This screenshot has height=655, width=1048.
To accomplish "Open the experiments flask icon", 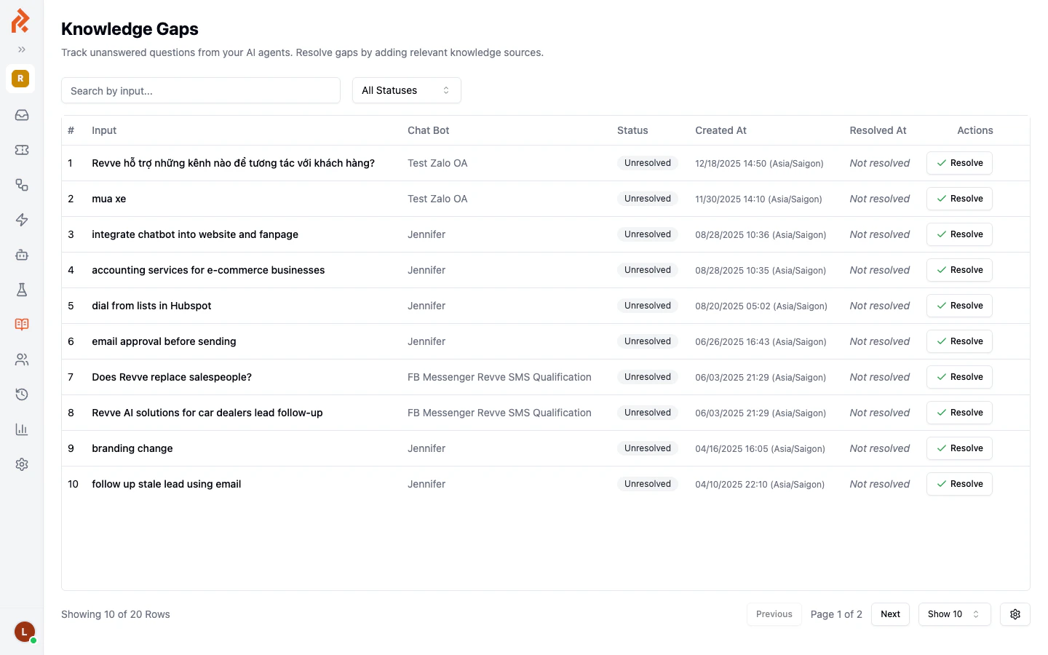I will click(21, 290).
